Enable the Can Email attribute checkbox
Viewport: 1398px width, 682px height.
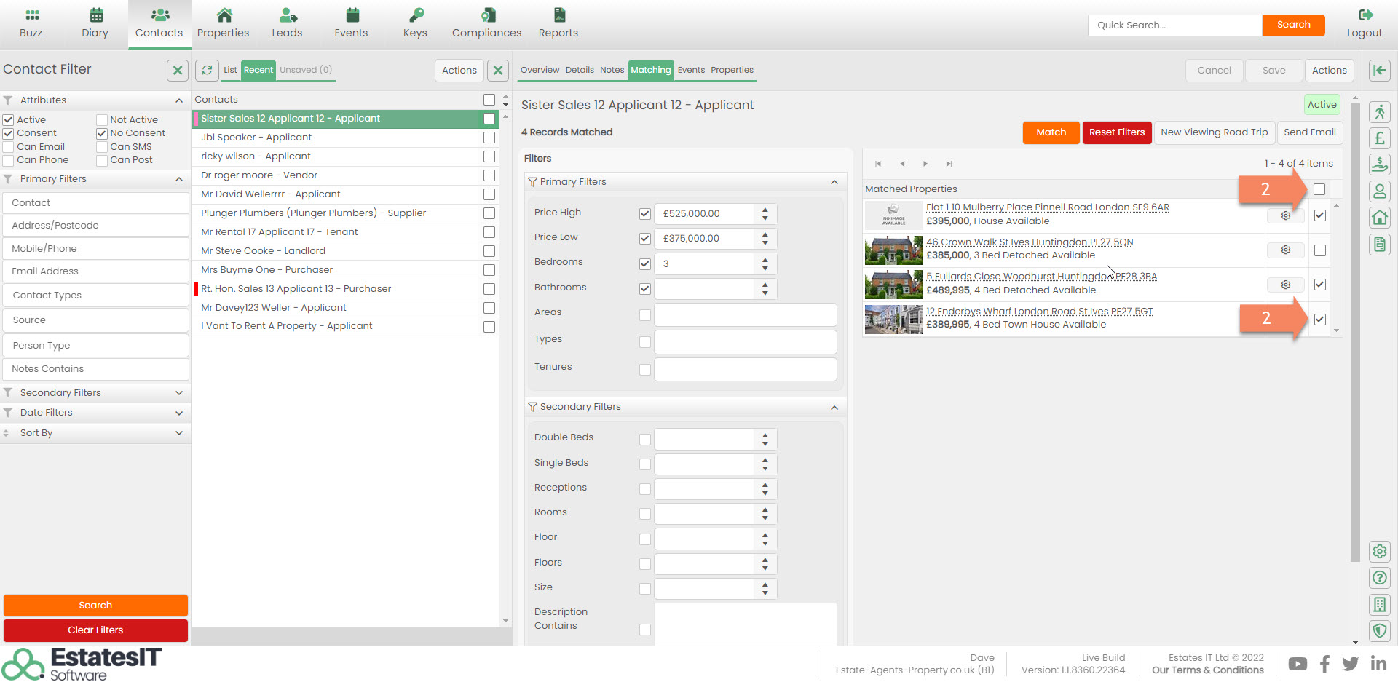tap(9, 147)
